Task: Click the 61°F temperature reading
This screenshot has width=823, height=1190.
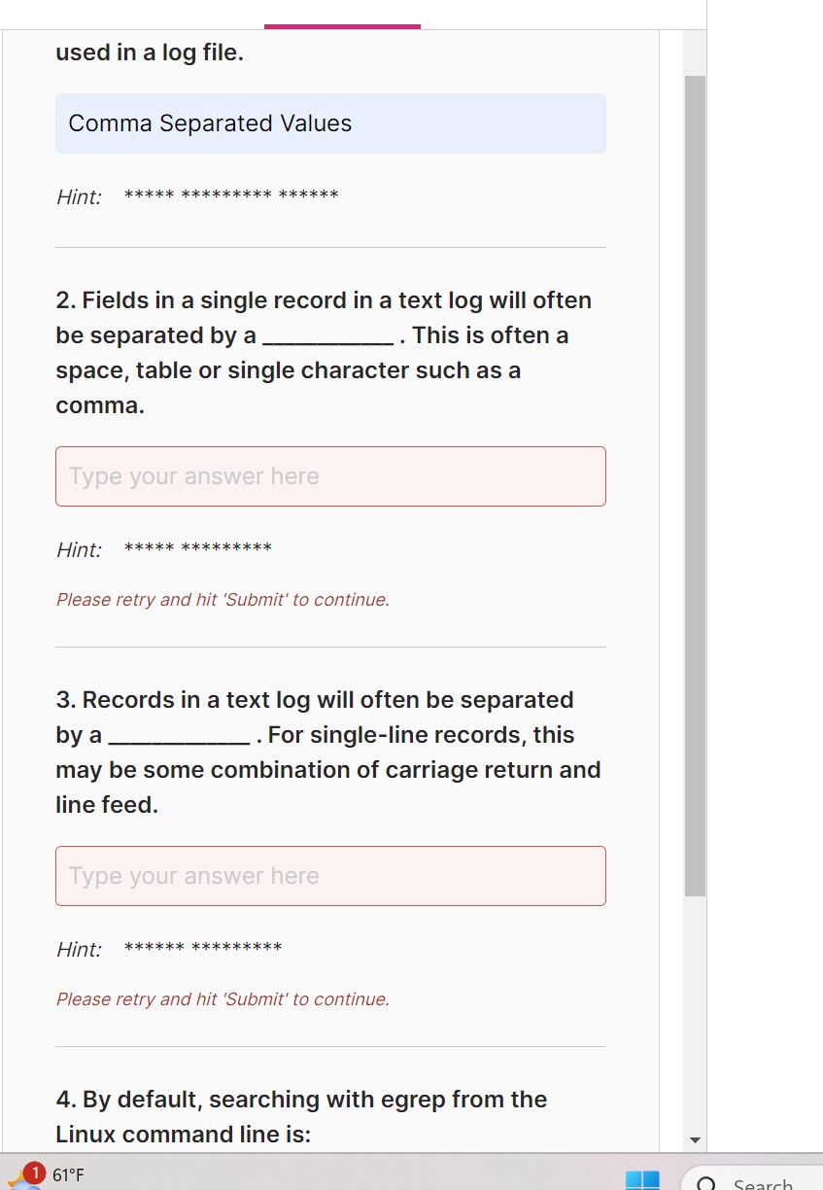Action: (x=68, y=1175)
